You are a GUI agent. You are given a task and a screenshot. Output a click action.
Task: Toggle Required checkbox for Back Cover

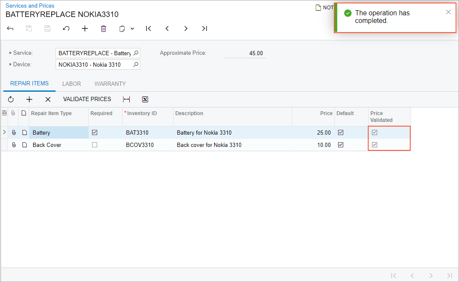point(95,145)
